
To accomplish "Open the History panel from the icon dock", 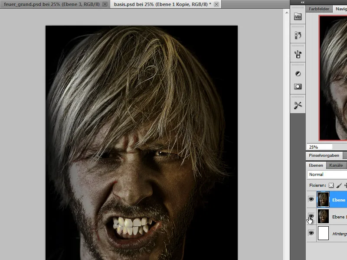I will (298, 34).
